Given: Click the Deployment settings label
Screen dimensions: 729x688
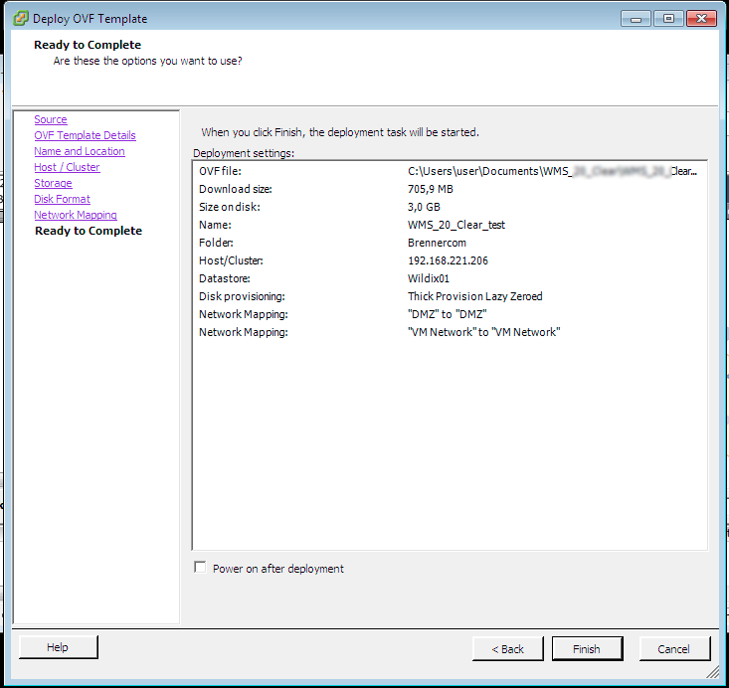Looking at the screenshot, I should (244, 153).
